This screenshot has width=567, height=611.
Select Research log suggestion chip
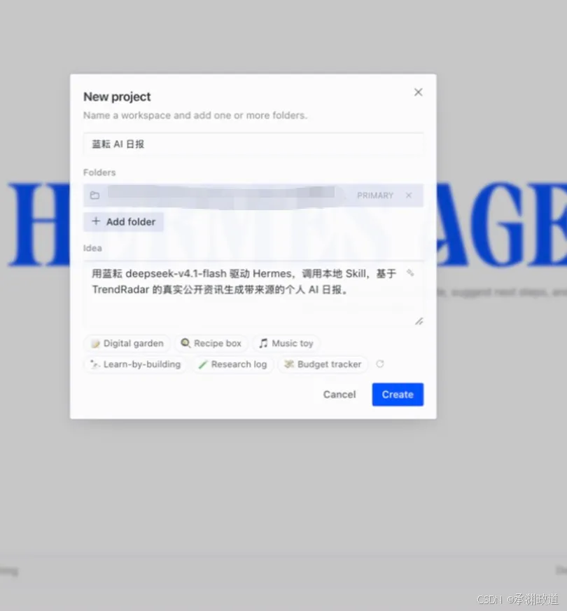click(x=232, y=364)
